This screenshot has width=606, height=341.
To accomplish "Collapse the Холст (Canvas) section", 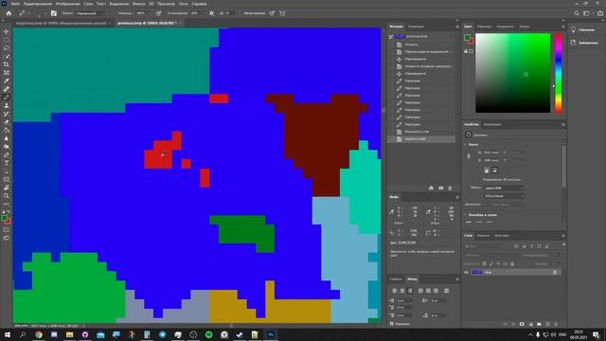I will tap(465, 145).
